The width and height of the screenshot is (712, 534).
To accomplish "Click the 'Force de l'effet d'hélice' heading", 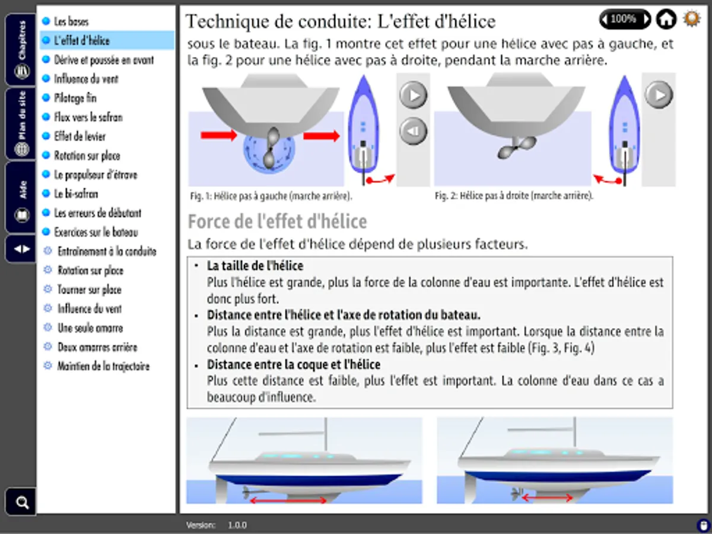I will point(277,222).
